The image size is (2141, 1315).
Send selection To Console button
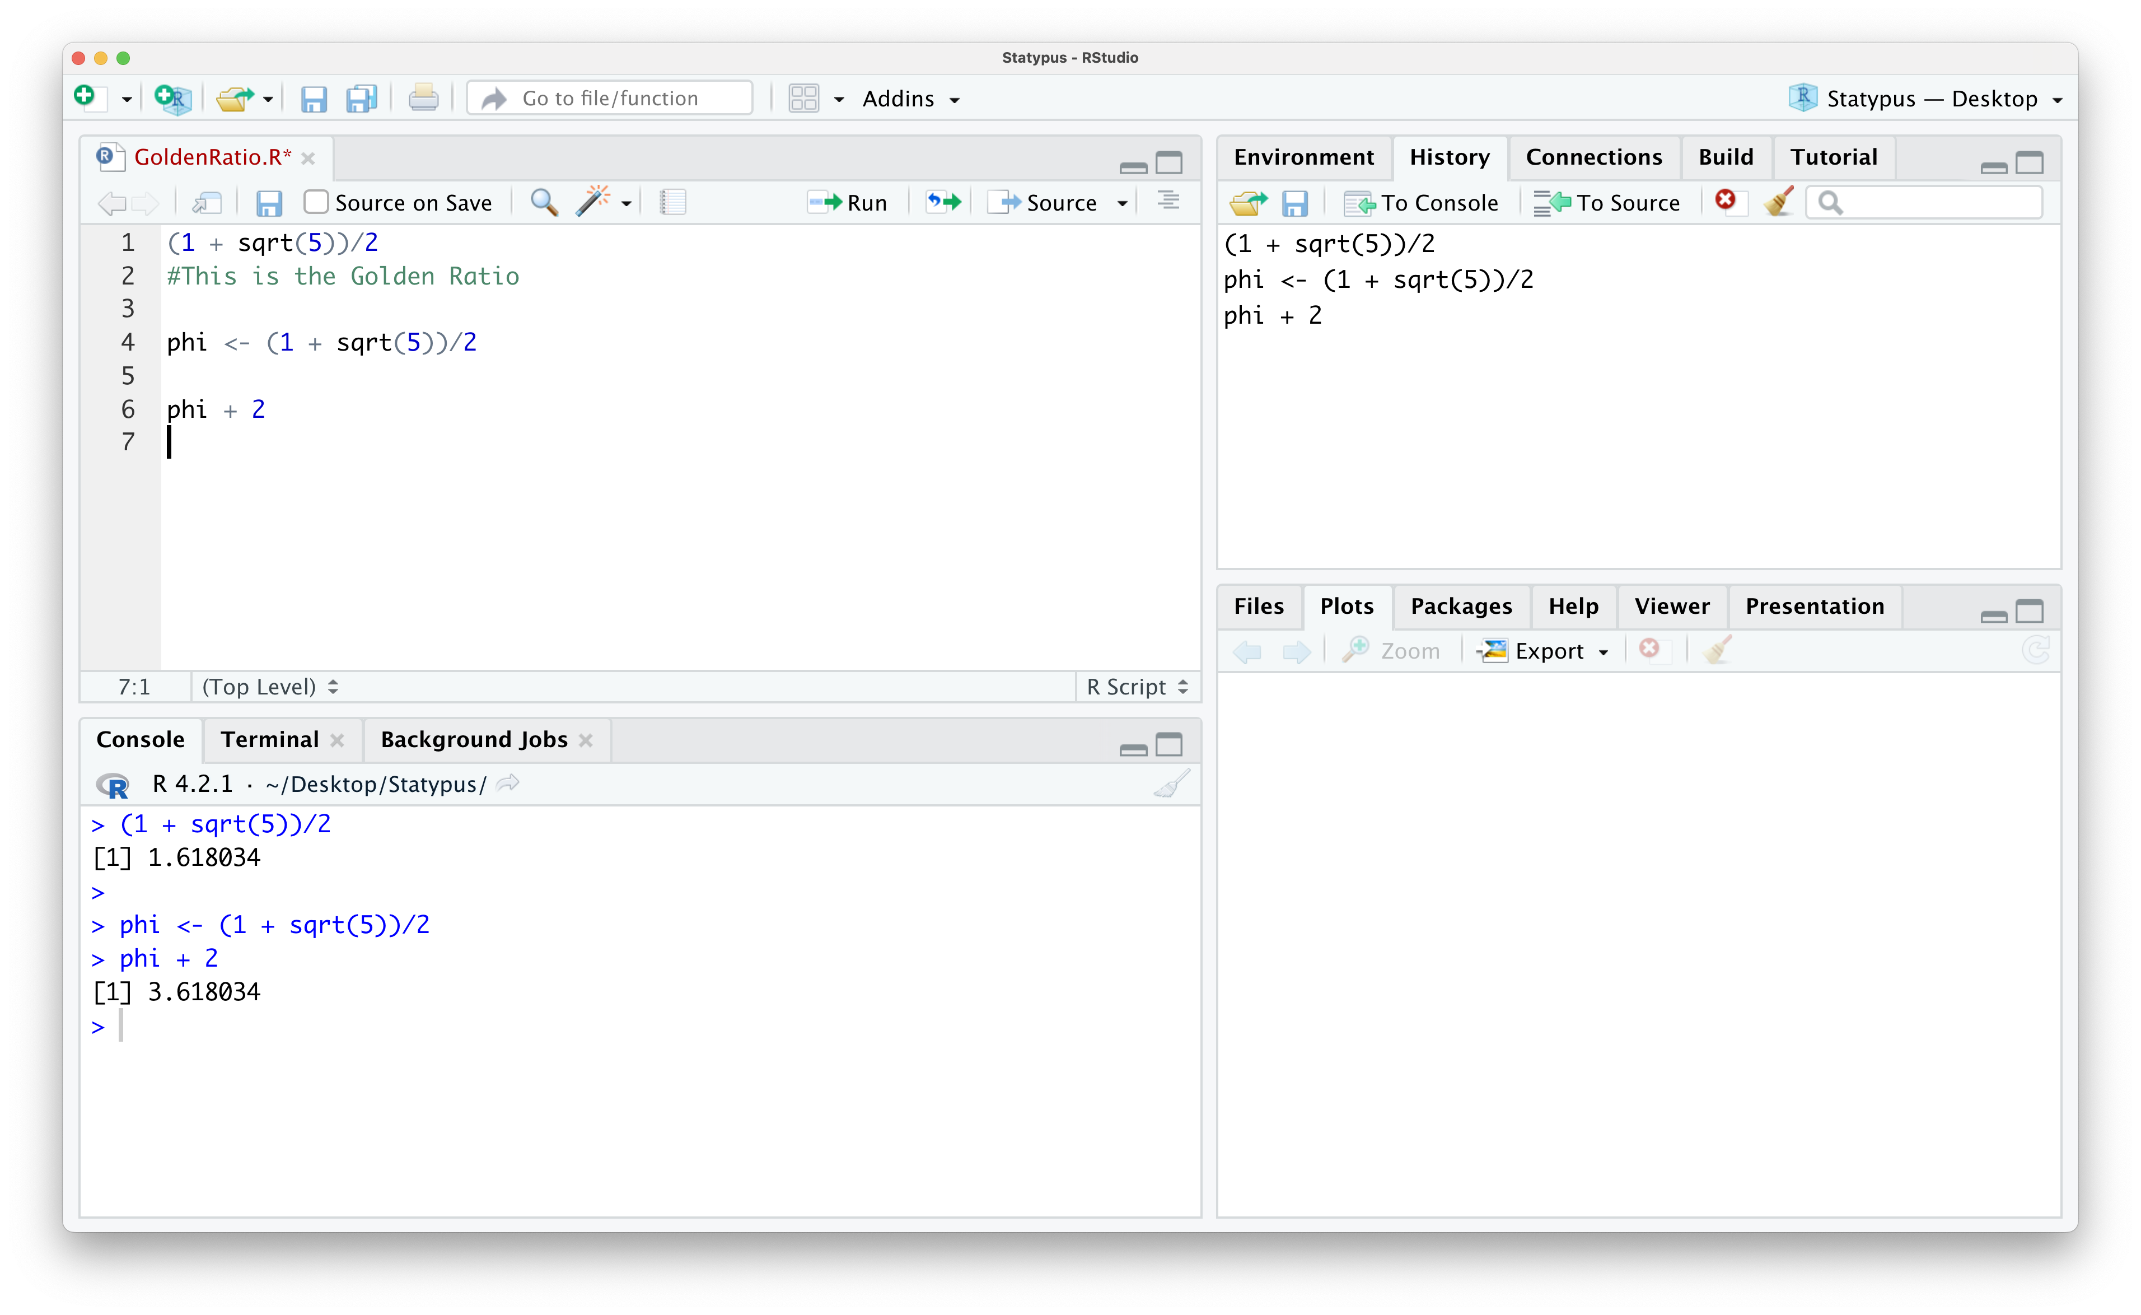(x=1422, y=203)
